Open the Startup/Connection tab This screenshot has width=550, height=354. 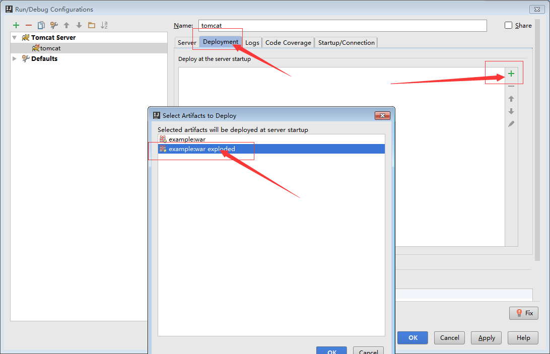pos(346,42)
